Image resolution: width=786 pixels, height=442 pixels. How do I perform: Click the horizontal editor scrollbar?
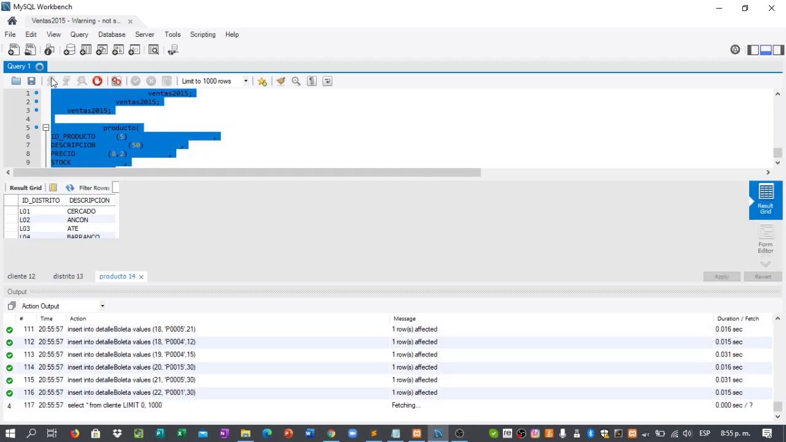point(246,173)
